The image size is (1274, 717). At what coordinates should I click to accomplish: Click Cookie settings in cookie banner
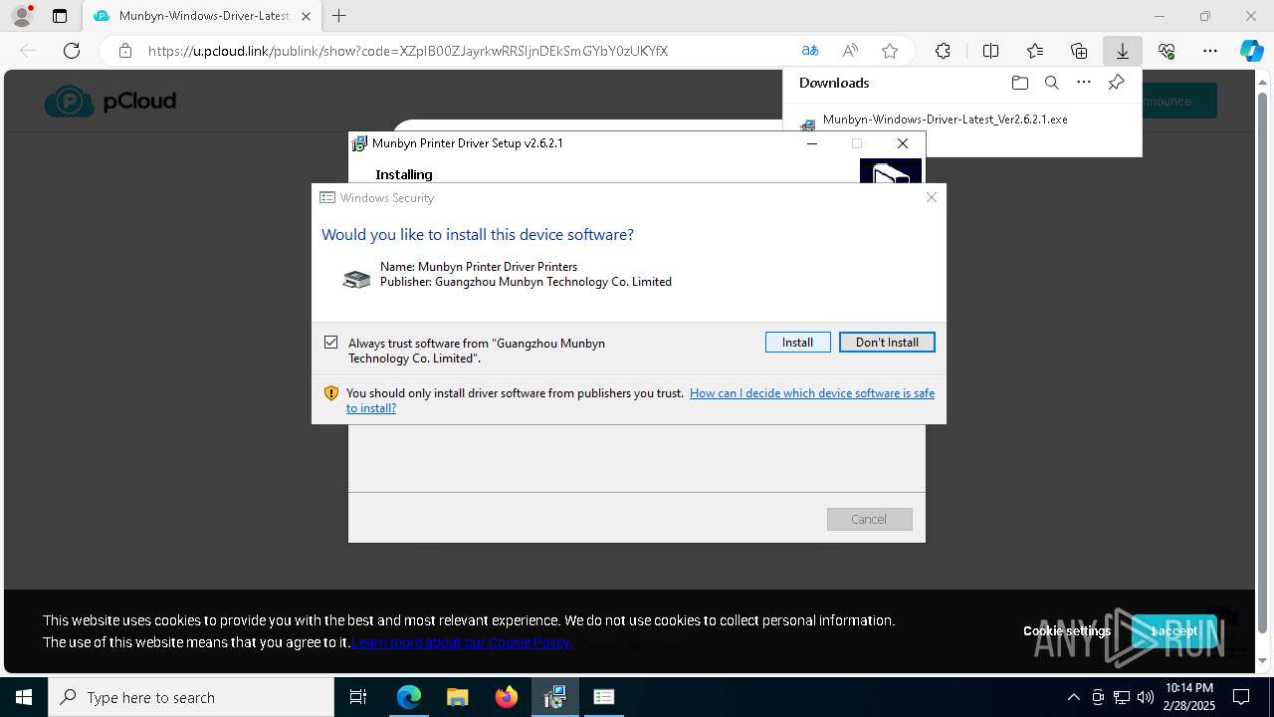tap(1067, 630)
